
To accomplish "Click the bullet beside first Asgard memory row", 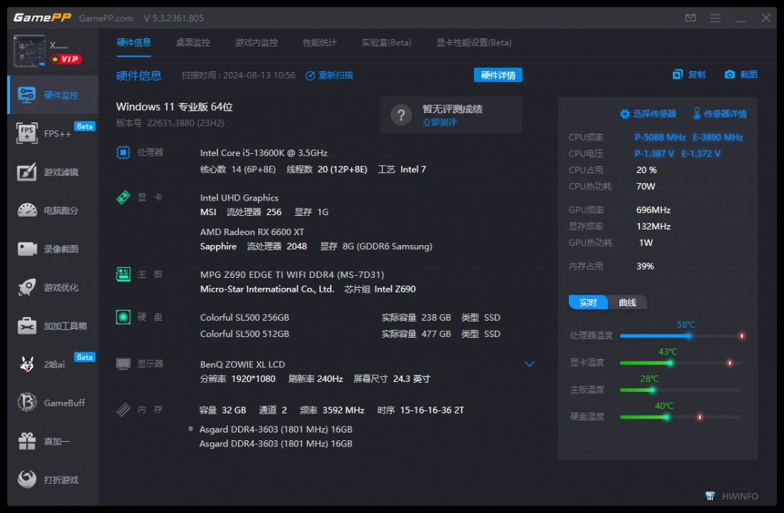I will 191,429.
